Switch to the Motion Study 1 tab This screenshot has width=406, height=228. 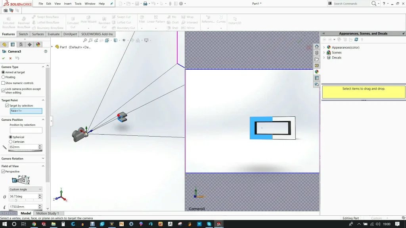47,213
